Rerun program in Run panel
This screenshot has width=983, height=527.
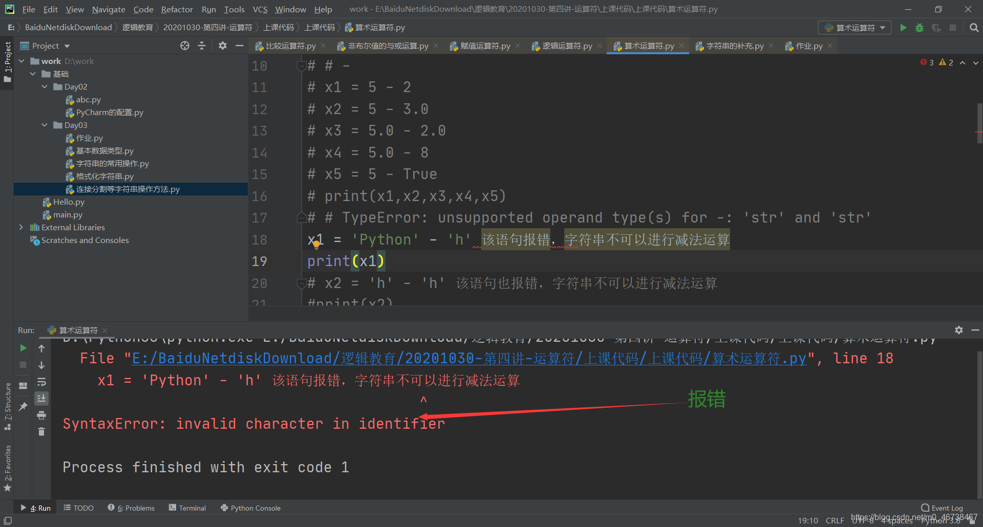tap(23, 348)
